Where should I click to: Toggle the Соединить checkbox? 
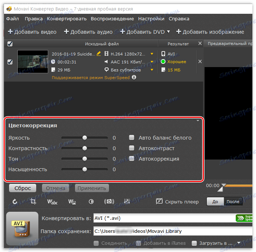coord(96,243)
